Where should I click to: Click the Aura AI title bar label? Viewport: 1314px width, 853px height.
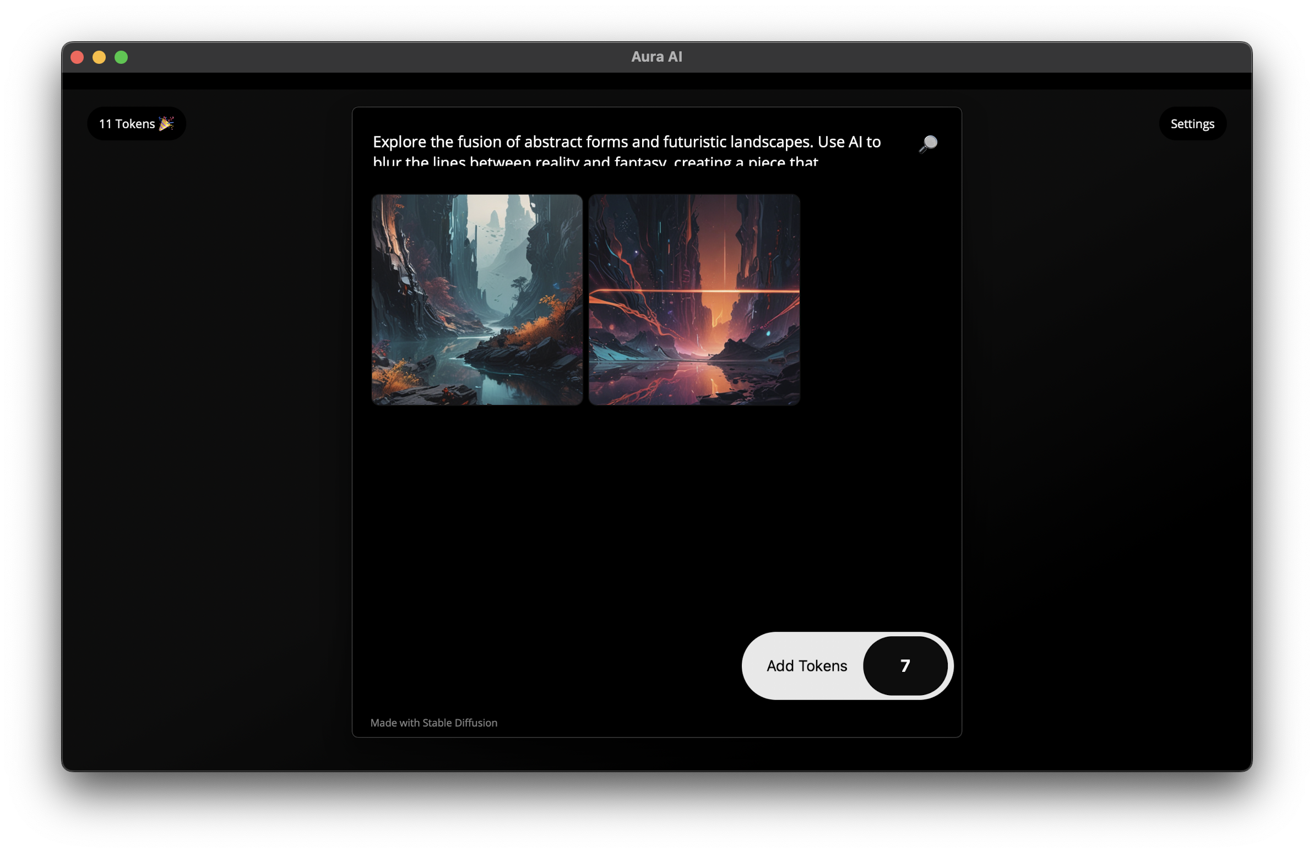656,56
